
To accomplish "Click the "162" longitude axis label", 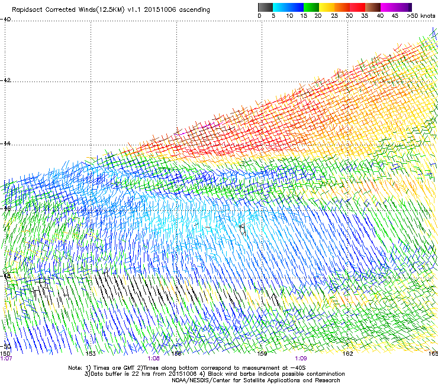I will point(348,354).
